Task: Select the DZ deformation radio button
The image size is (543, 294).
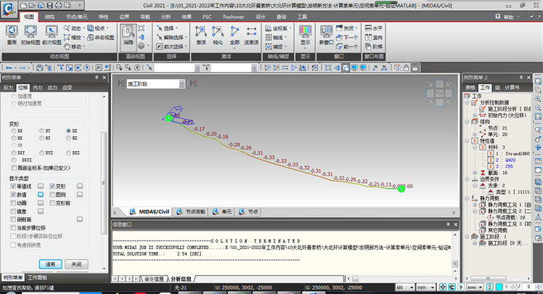Action: click(x=69, y=130)
